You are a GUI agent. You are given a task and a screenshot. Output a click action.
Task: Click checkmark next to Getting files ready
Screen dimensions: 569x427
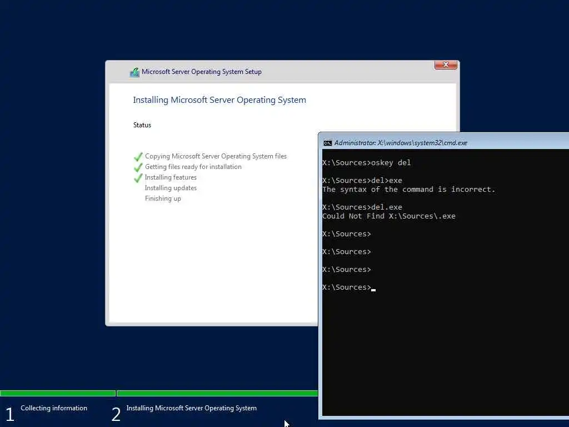[138, 167]
